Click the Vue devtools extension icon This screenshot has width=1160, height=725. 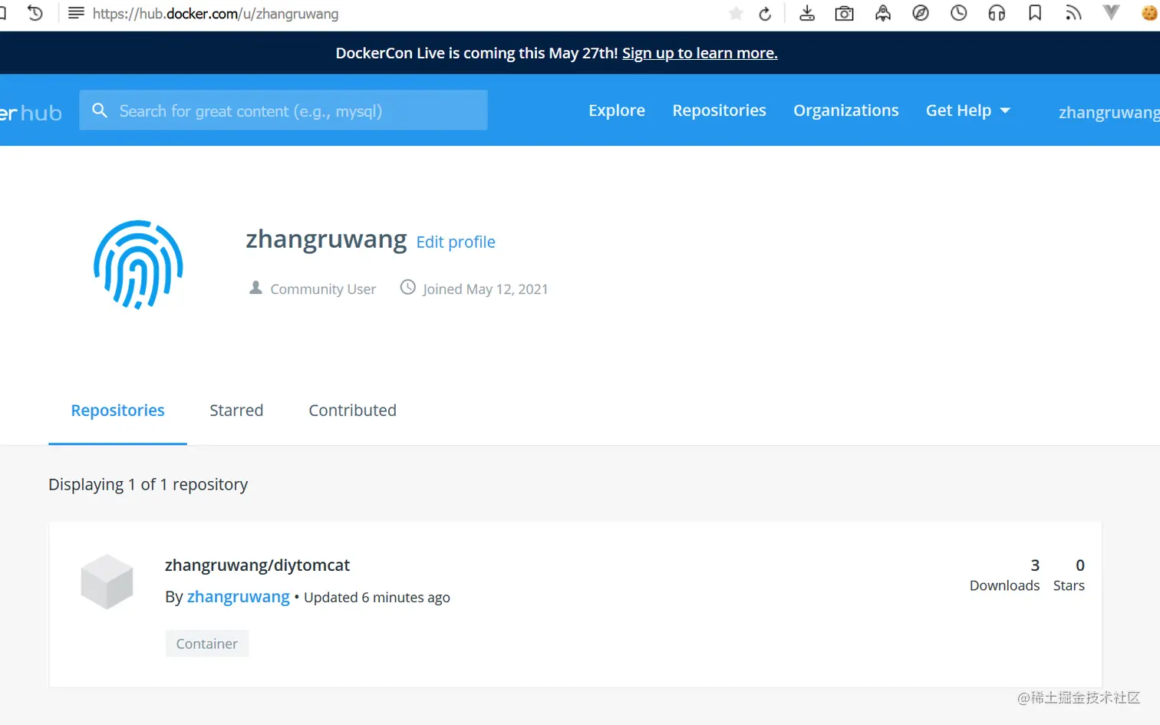[1111, 12]
